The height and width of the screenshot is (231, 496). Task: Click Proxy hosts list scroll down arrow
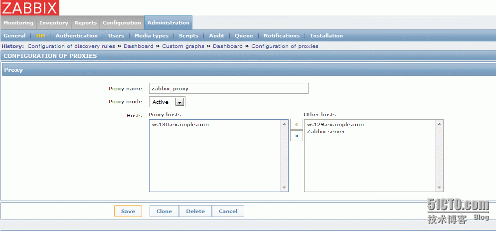pos(284,187)
